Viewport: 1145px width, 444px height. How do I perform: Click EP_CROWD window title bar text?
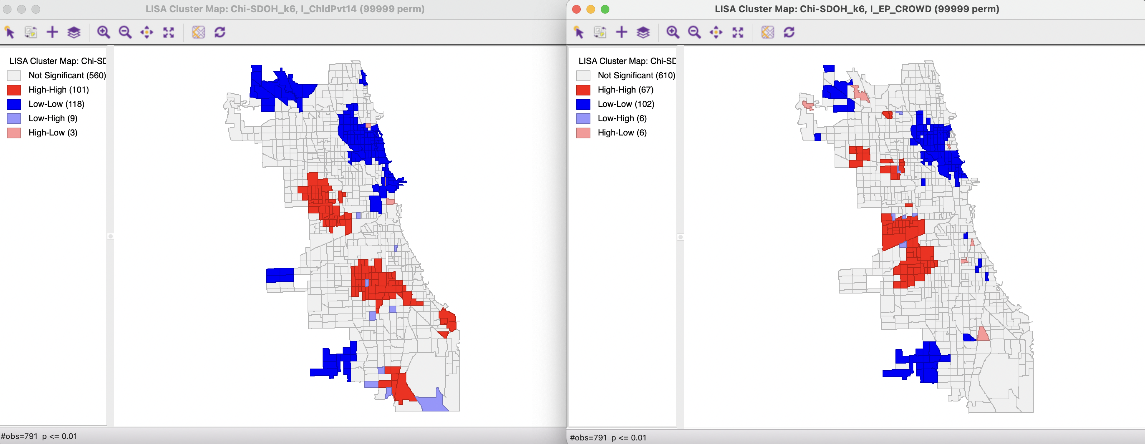[x=856, y=9]
